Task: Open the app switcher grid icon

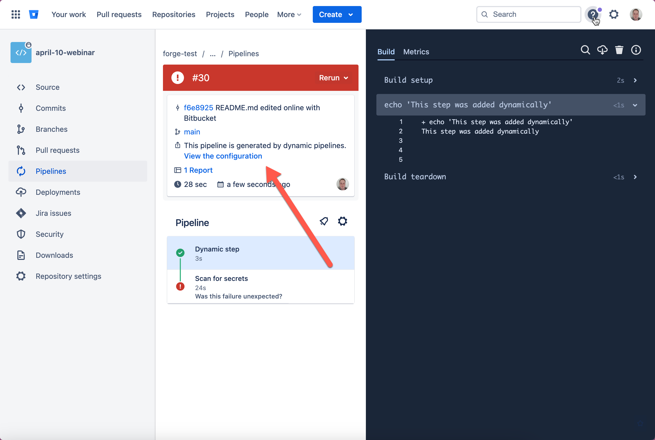Action: point(16,14)
